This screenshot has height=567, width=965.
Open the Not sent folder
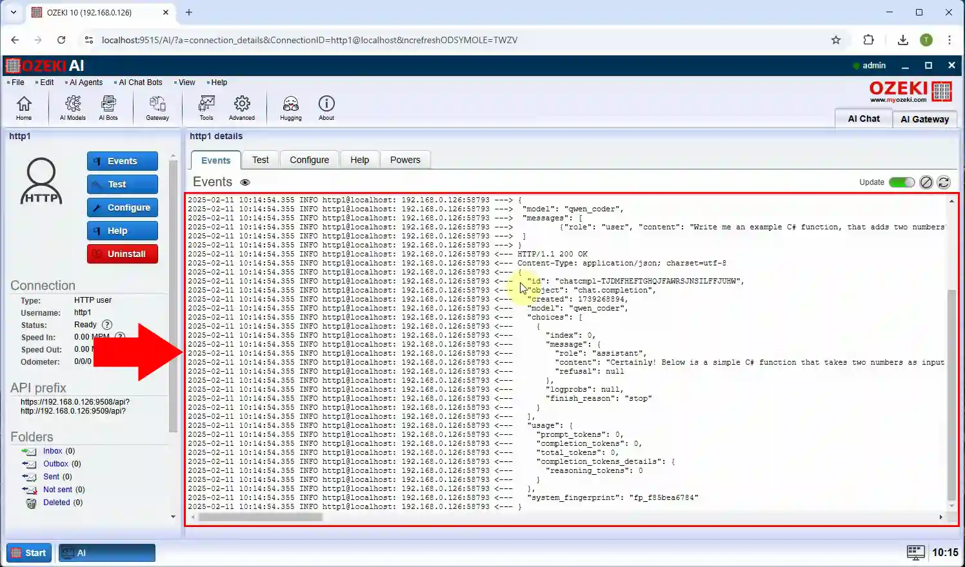[x=58, y=490]
